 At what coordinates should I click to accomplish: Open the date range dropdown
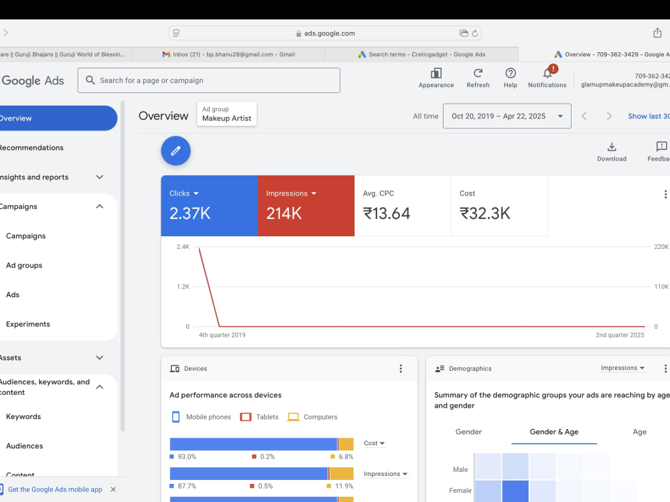pyautogui.click(x=507, y=116)
